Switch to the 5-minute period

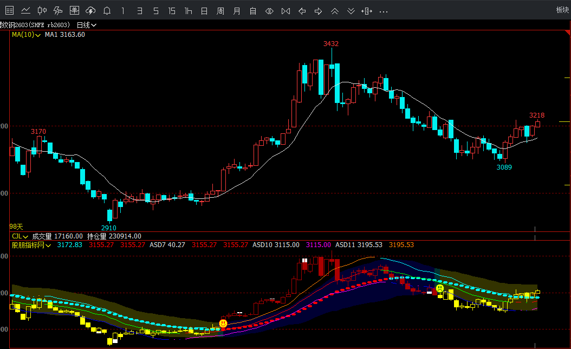tap(156, 11)
